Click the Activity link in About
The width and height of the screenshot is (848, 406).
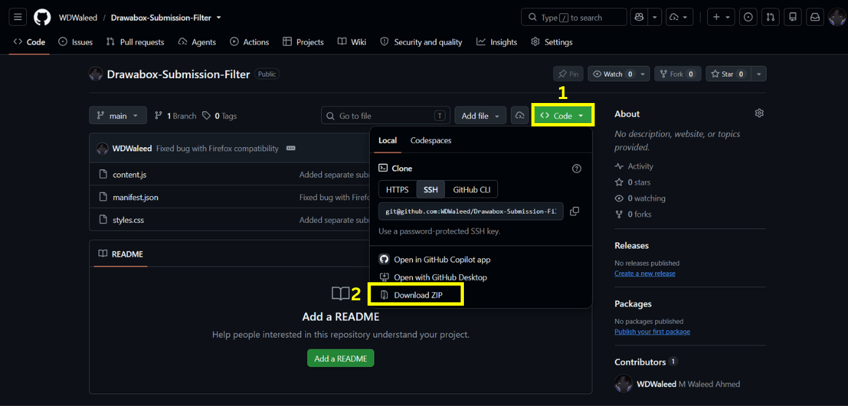[634, 167]
